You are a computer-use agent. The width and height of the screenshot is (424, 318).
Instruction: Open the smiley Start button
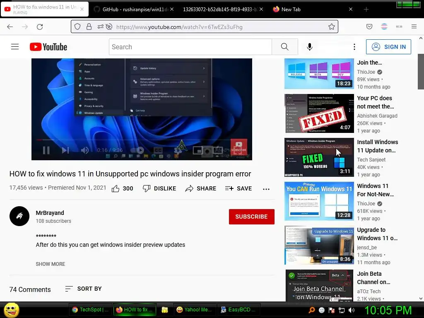tap(11, 310)
